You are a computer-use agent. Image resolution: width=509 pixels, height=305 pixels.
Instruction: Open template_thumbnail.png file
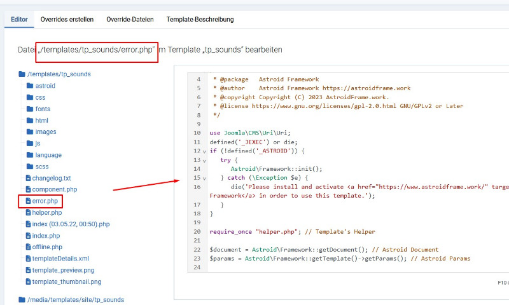(x=67, y=281)
